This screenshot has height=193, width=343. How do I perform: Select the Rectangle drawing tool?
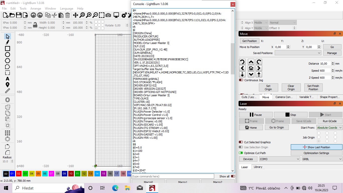pos(8,49)
